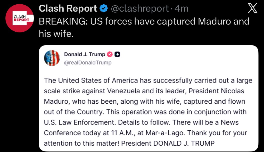The image size is (264, 152).
Task: Open the quoted post's opening line about United States
Action: click(x=91, y=81)
